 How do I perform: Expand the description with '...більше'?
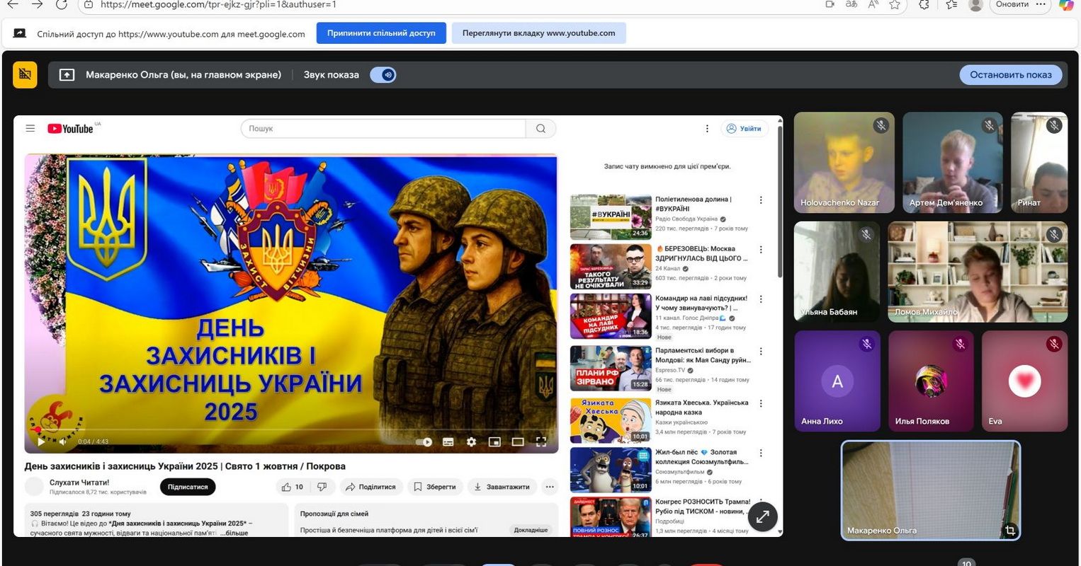click(234, 533)
